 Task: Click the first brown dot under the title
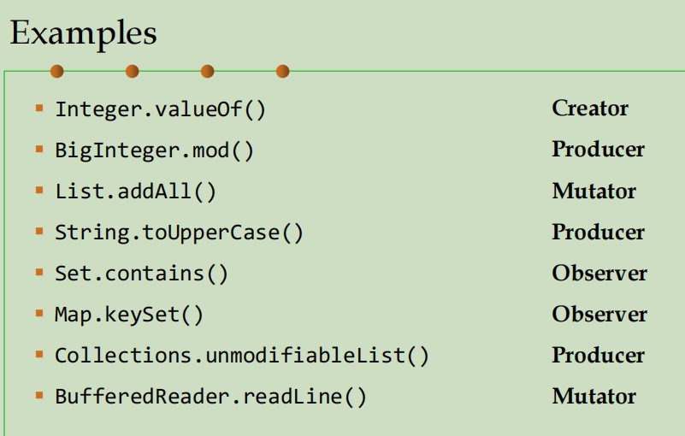[57, 71]
